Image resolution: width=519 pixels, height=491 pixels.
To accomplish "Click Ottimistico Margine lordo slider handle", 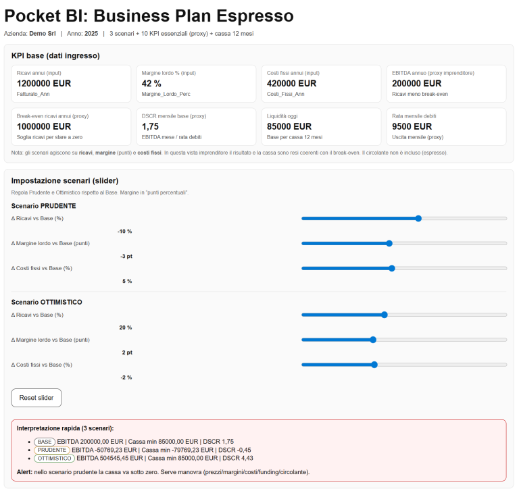I will pyautogui.click(x=373, y=340).
